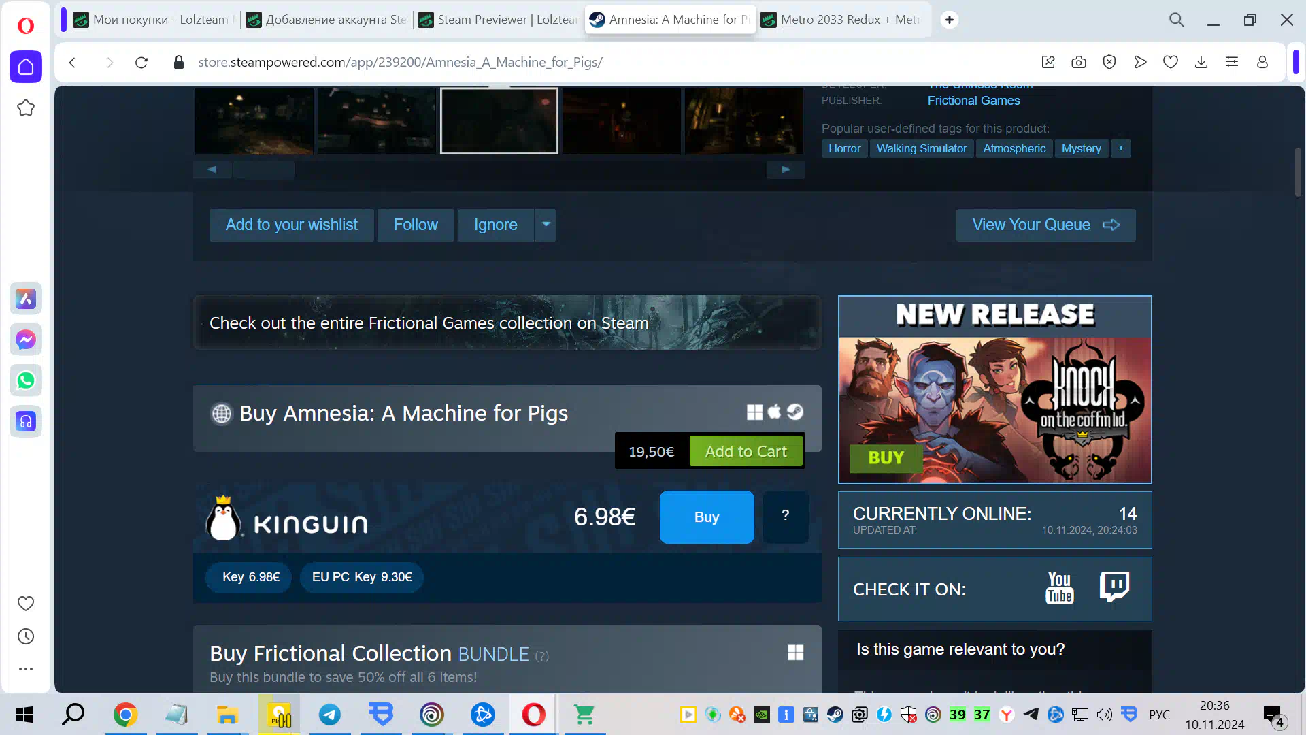Select the Amnesia Machine for Pigs tab
This screenshot has height=735, width=1306.
pyautogui.click(x=671, y=20)
